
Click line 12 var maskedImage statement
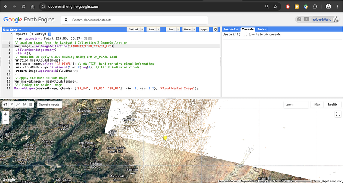pyautogui.click(x=46, y=81)
